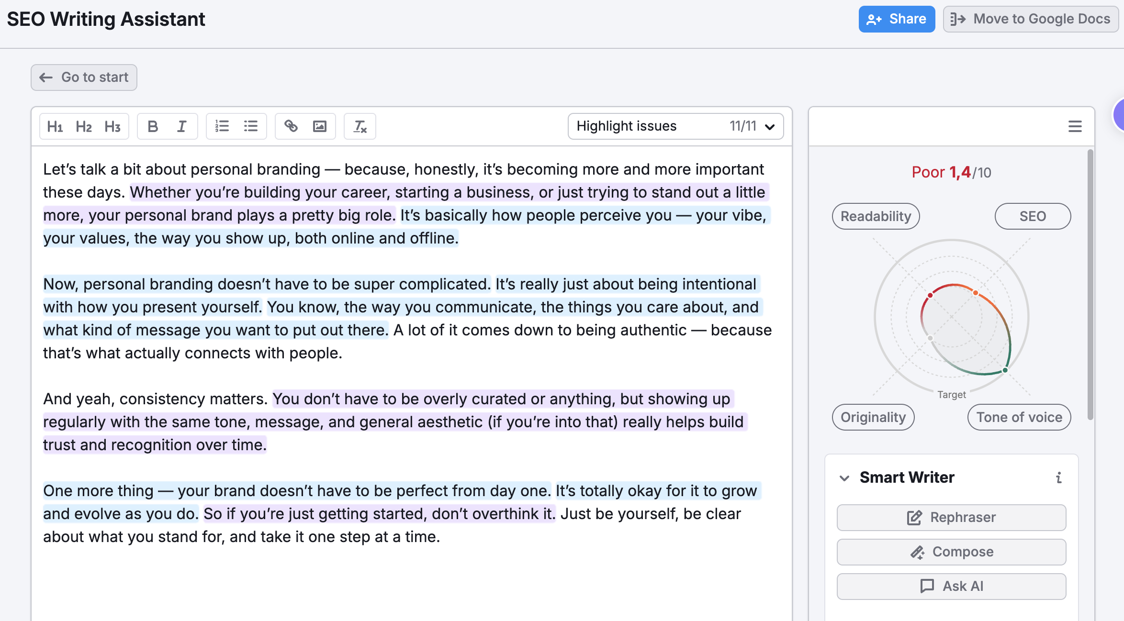Launch Ask AI

[x=951, y=586]
